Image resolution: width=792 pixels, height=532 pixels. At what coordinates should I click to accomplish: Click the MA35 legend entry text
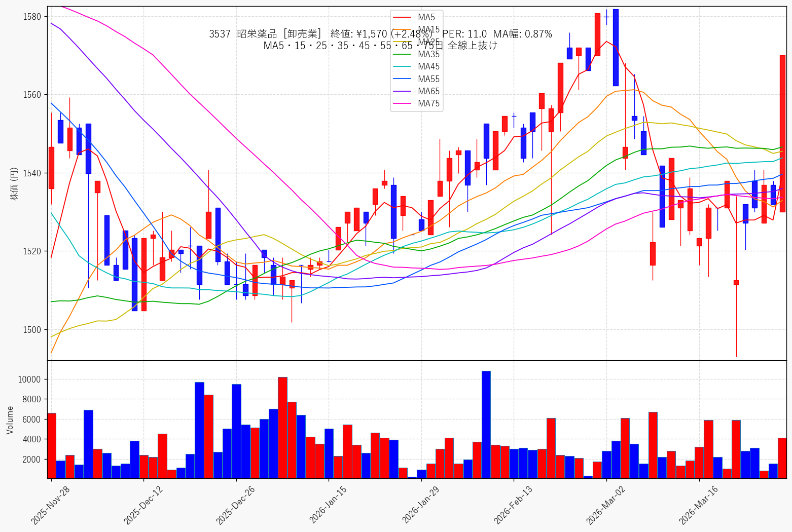click(x=429, y=54)
